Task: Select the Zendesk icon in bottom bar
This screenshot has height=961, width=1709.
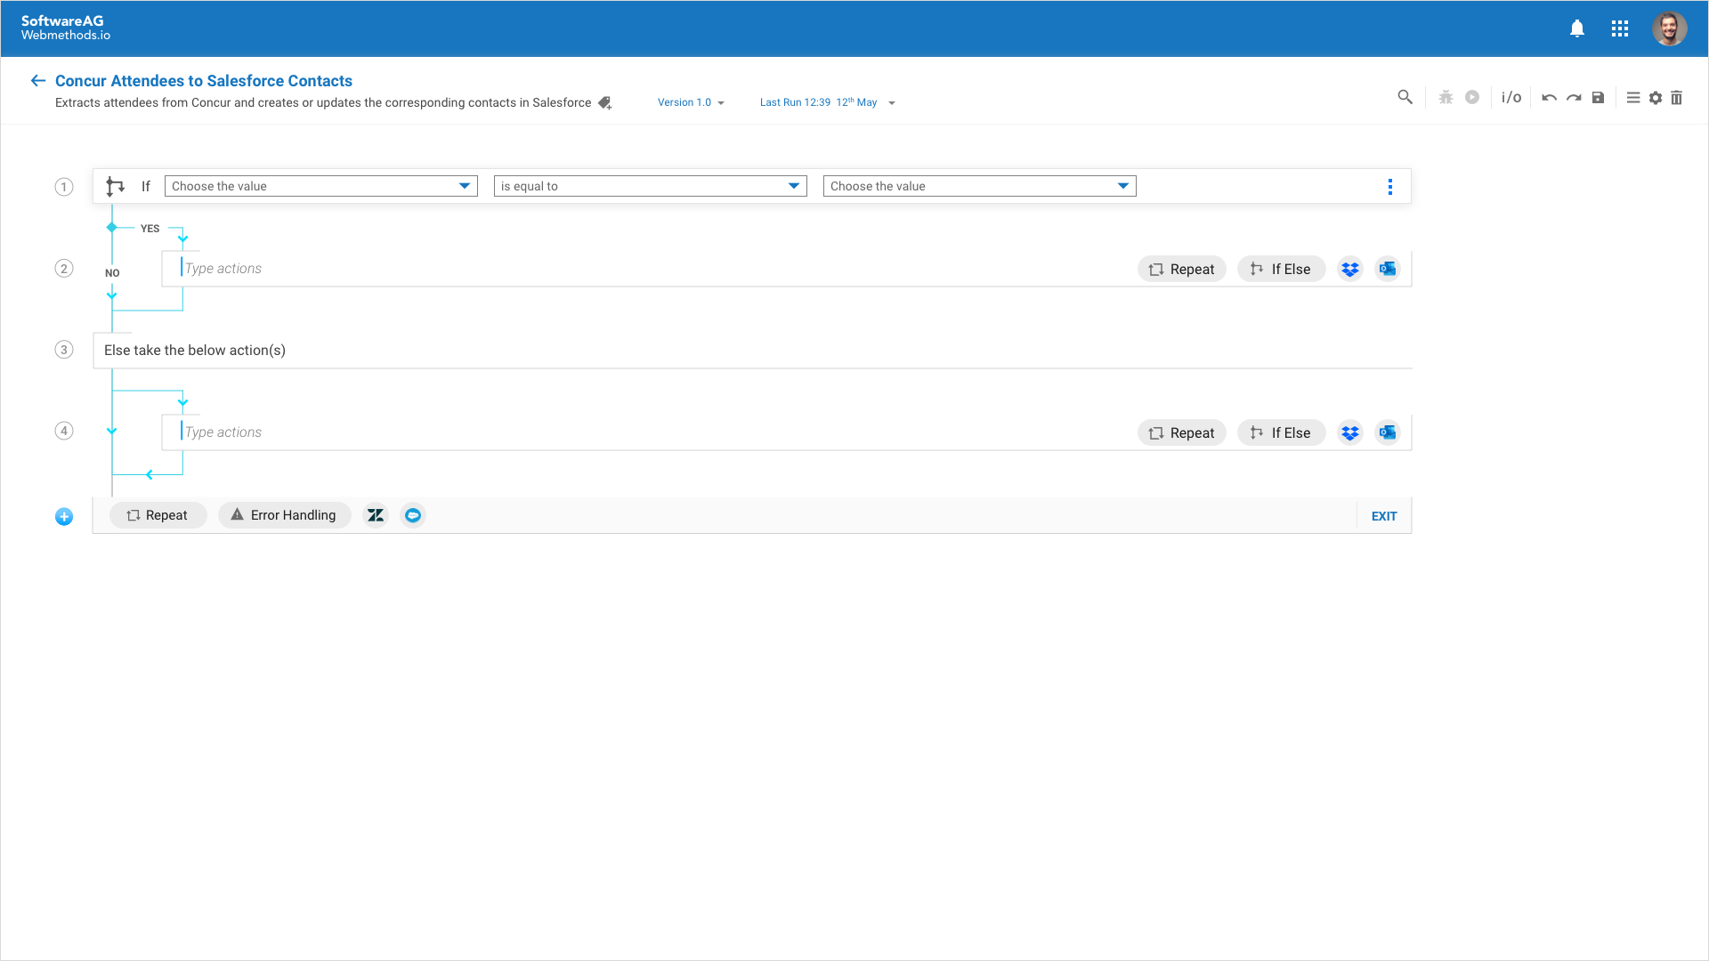Action: (376, 515)
